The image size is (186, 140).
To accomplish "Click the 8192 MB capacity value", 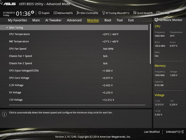I will click(159, 85).
